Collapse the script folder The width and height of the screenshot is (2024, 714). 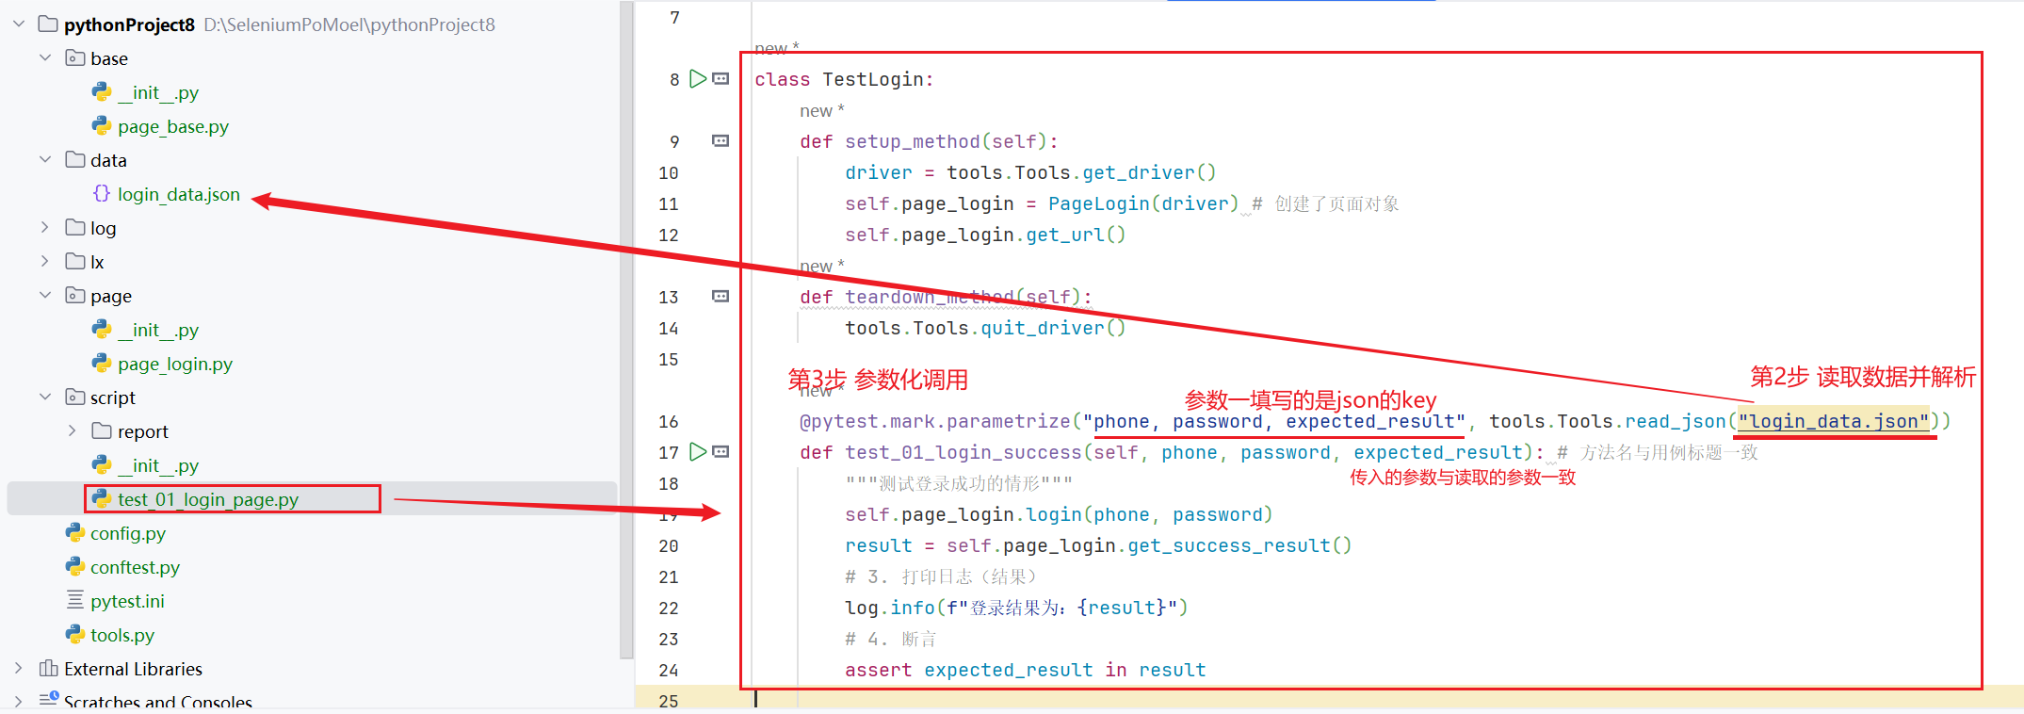pos(45,398)
